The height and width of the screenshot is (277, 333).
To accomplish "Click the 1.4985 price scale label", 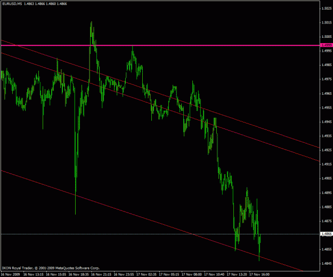I will point(327,65).
